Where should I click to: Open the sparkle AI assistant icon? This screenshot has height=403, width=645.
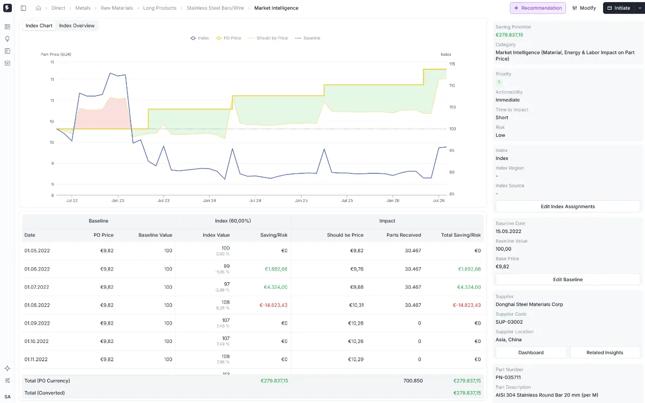coord(8,369)
